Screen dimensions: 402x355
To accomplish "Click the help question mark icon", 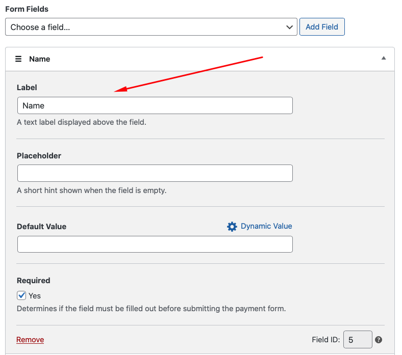I will (x=379, y=340).
